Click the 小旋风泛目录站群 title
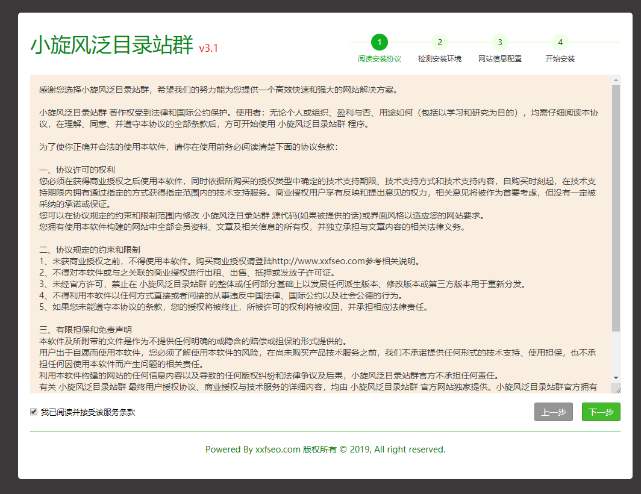 [112, 45]
